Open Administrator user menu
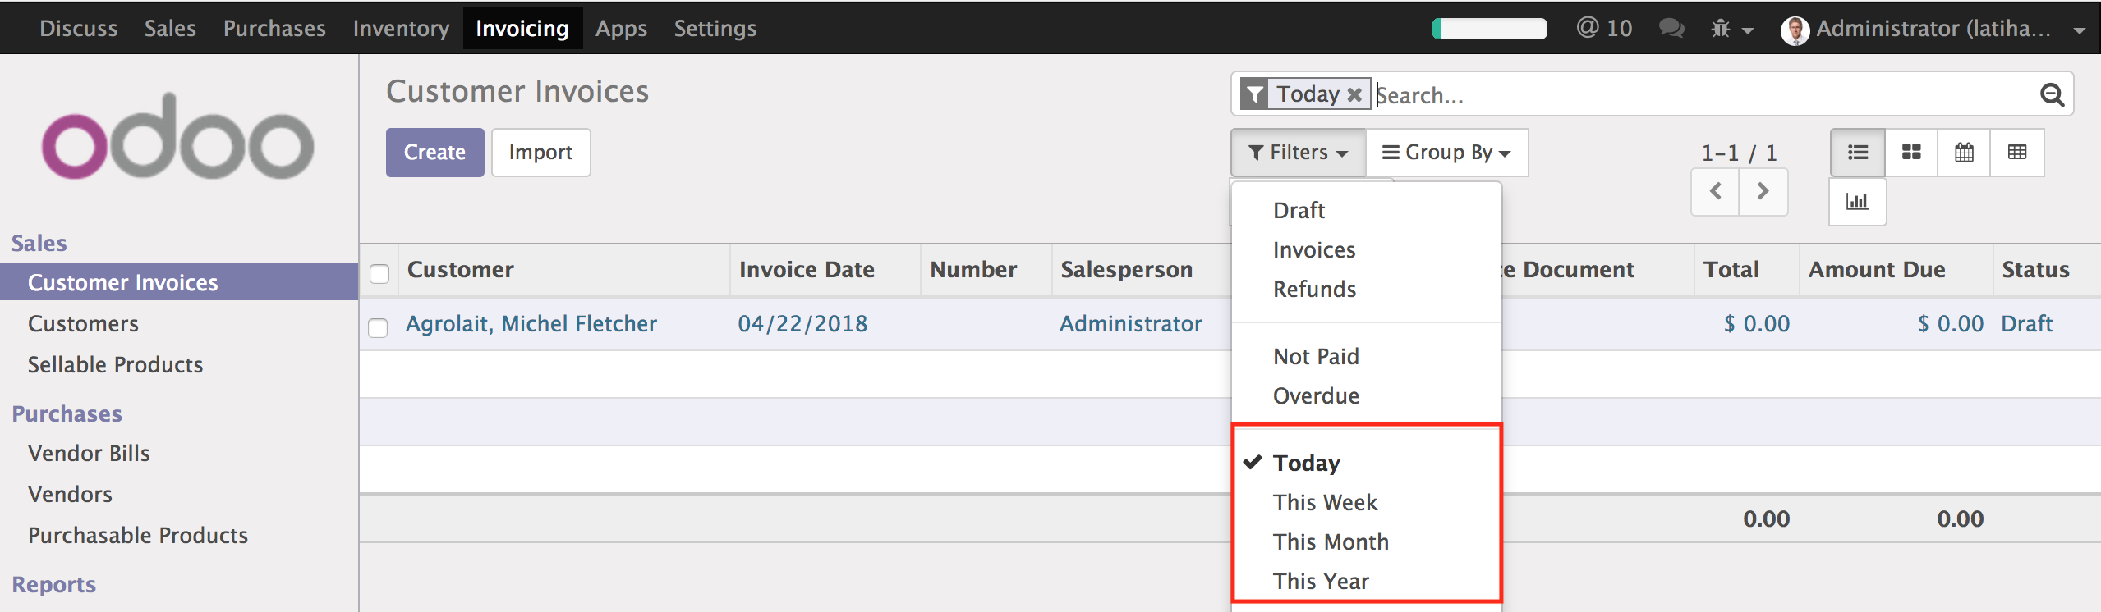This screenshot has width=2101, height=612. (x=1933, y=30)
